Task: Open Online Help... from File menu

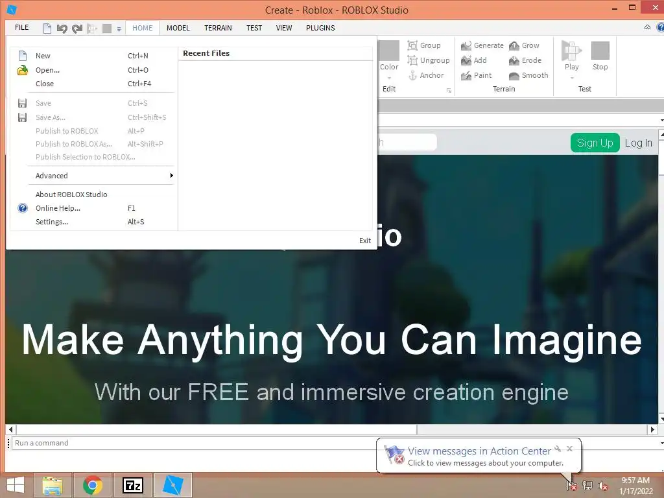Action: tap(93, 208)
